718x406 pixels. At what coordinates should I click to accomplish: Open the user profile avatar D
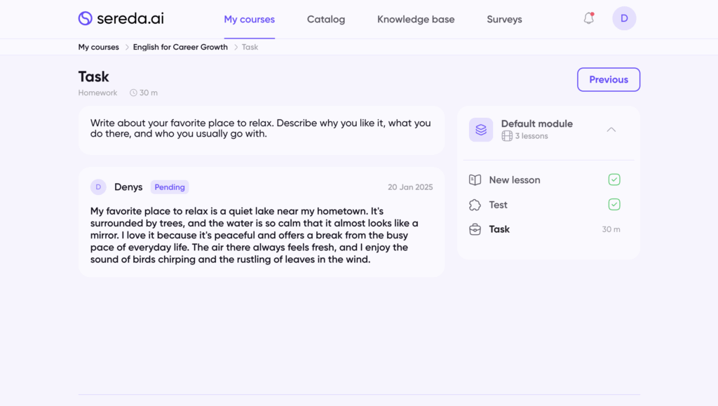click(x=624, y=19)
